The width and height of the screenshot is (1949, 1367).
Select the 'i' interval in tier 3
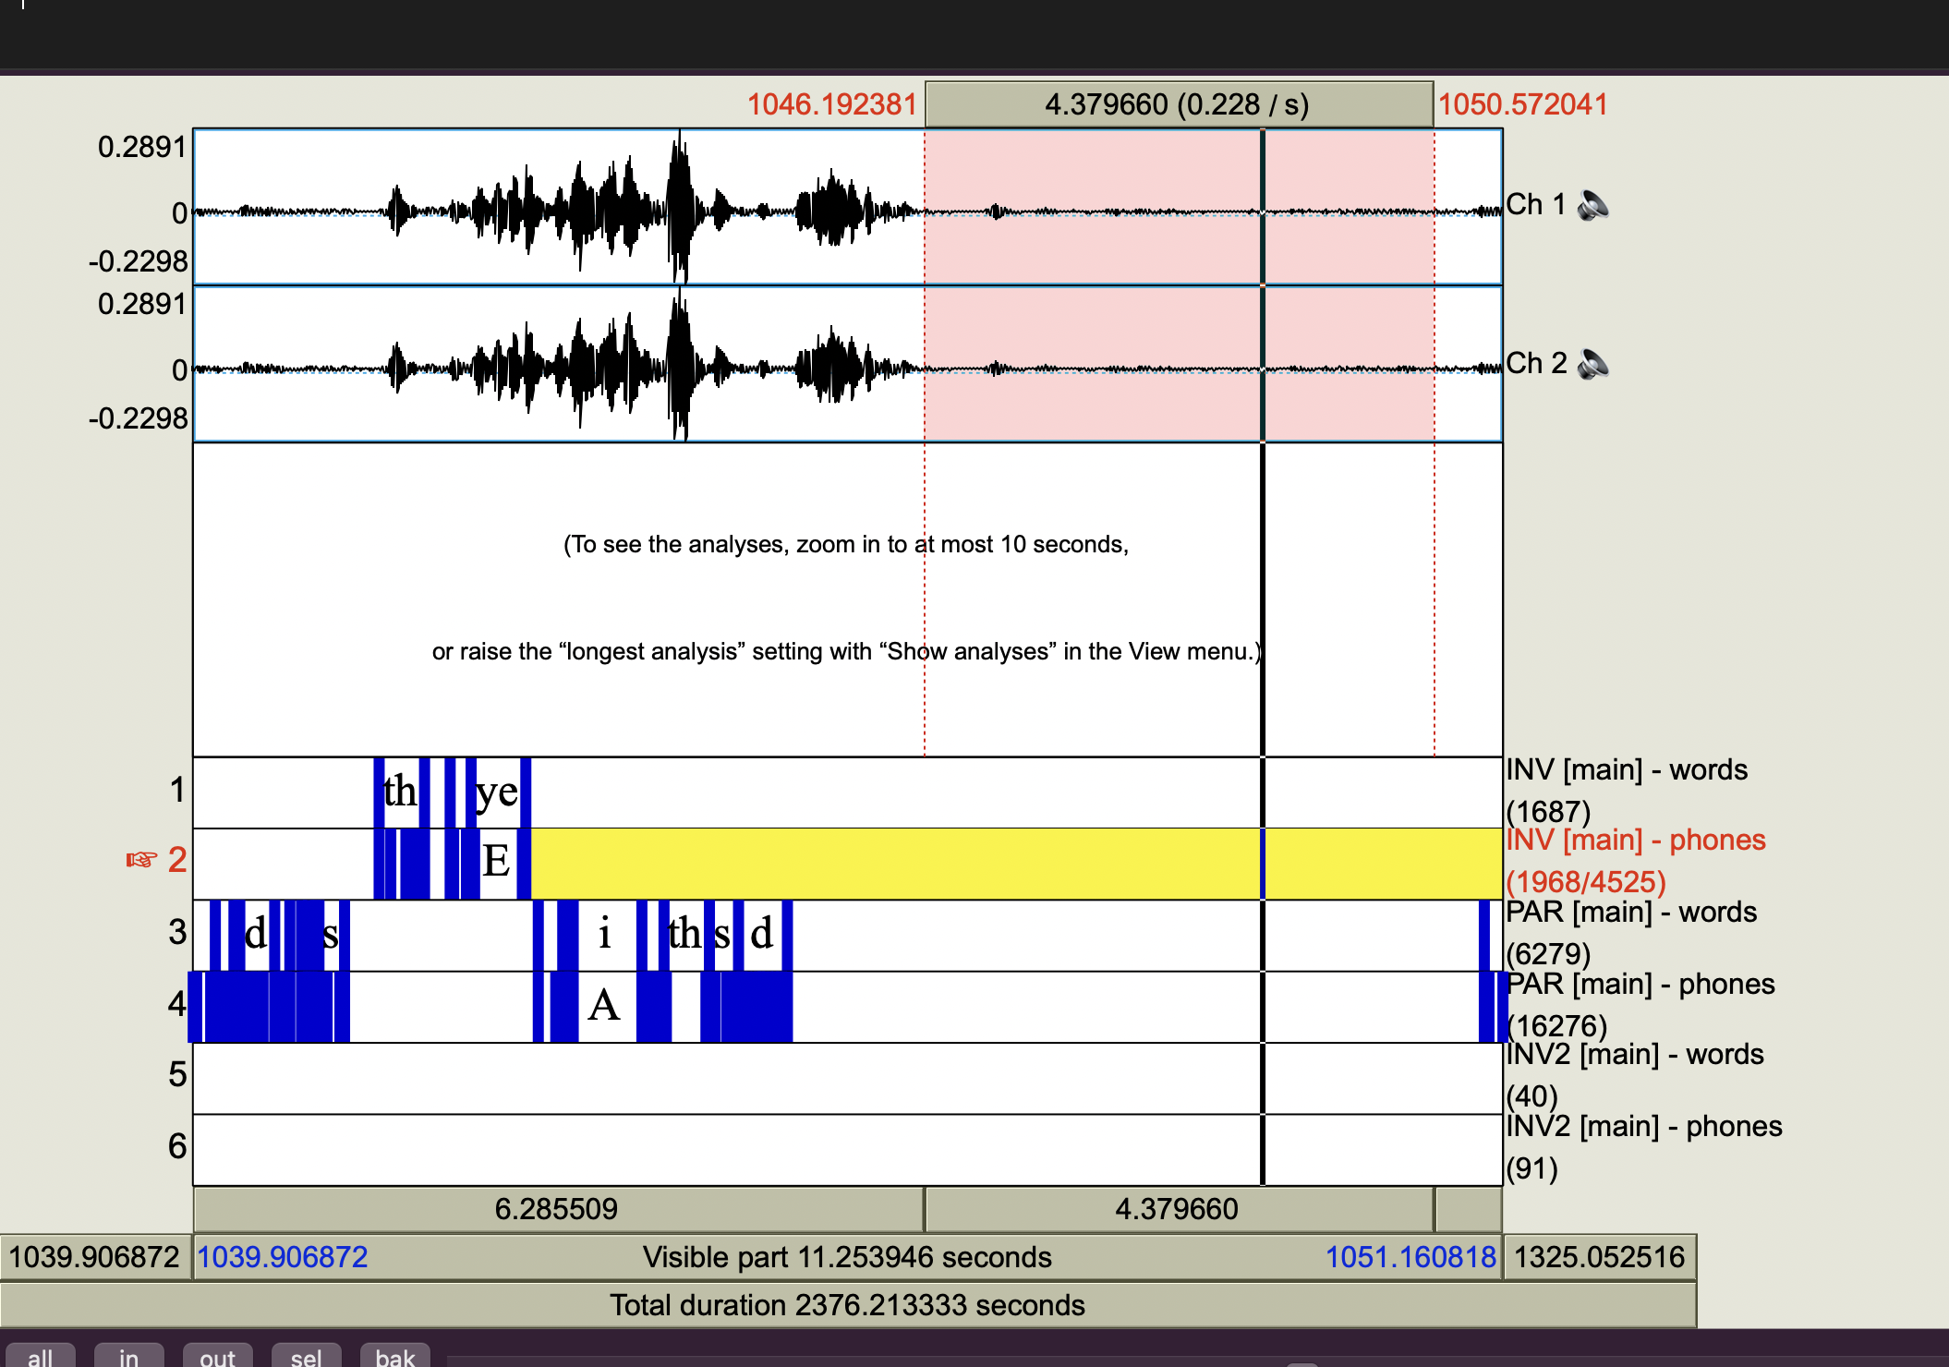pos(606,935)
